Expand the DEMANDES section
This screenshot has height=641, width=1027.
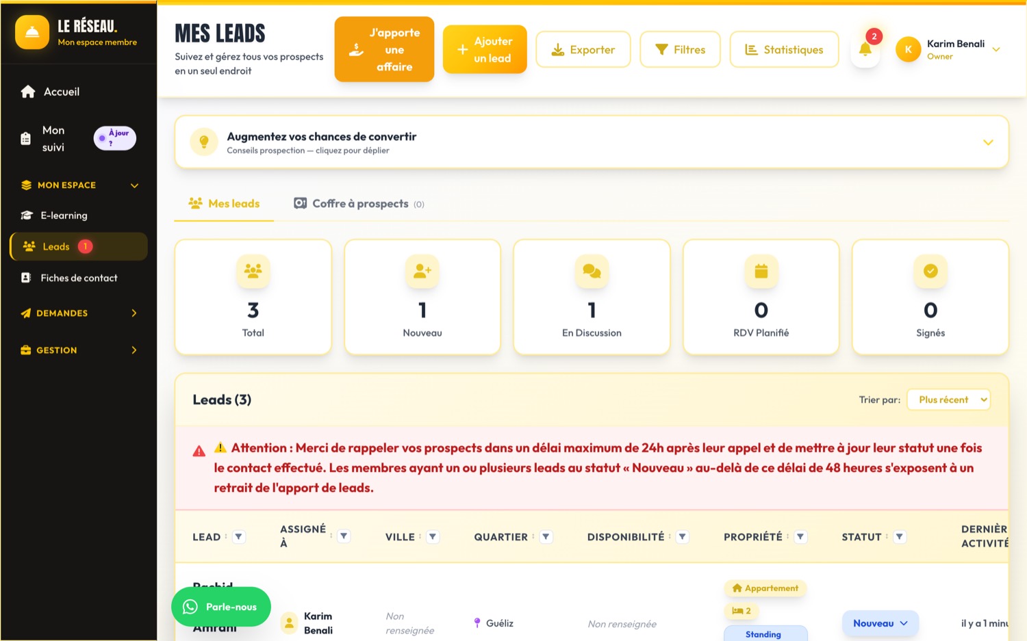tap(79, 313)
